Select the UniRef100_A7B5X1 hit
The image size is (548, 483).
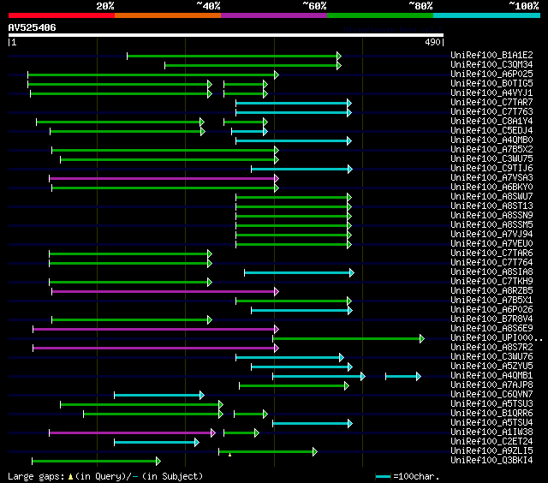pos(491,301)
